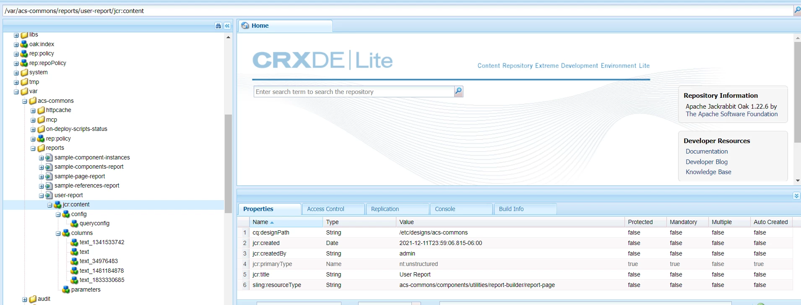801x305 pixels.
Task: Sort properties by the Name column header
Action: click(x=286, y=222)
